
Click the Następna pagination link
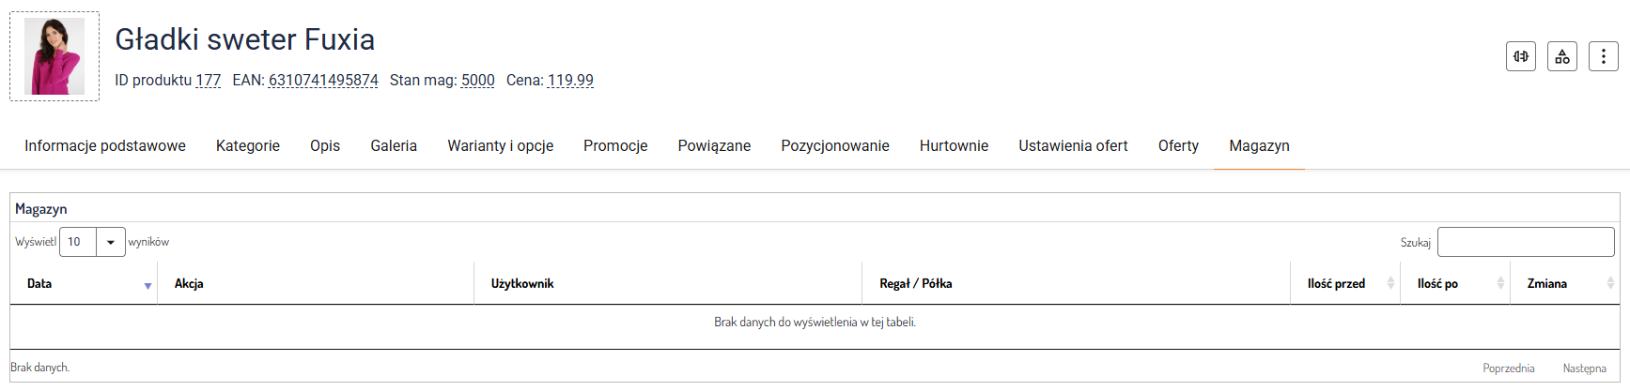click(x=1584, y=368)
